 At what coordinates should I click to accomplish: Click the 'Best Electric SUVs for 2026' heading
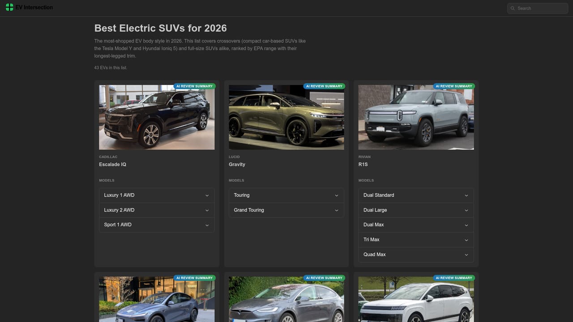(160, 28)
